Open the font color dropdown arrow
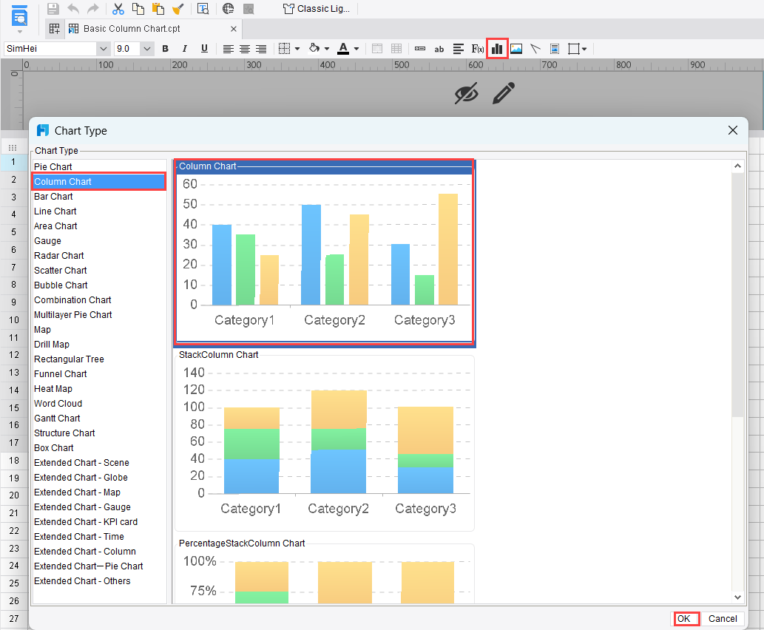Viewport: 764px width, 630px height. pyautogui.click(x=356, y=48)
